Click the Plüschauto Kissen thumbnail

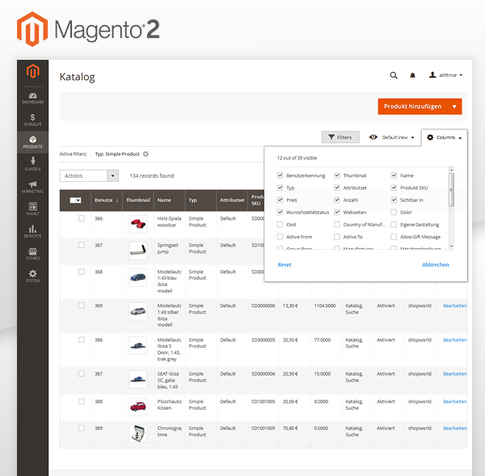tap(138, 406)
